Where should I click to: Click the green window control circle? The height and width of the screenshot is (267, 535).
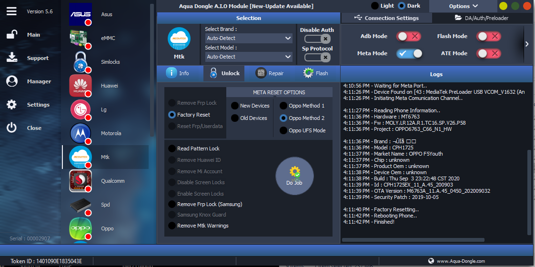pyautogui.click(x=515, y=6)
